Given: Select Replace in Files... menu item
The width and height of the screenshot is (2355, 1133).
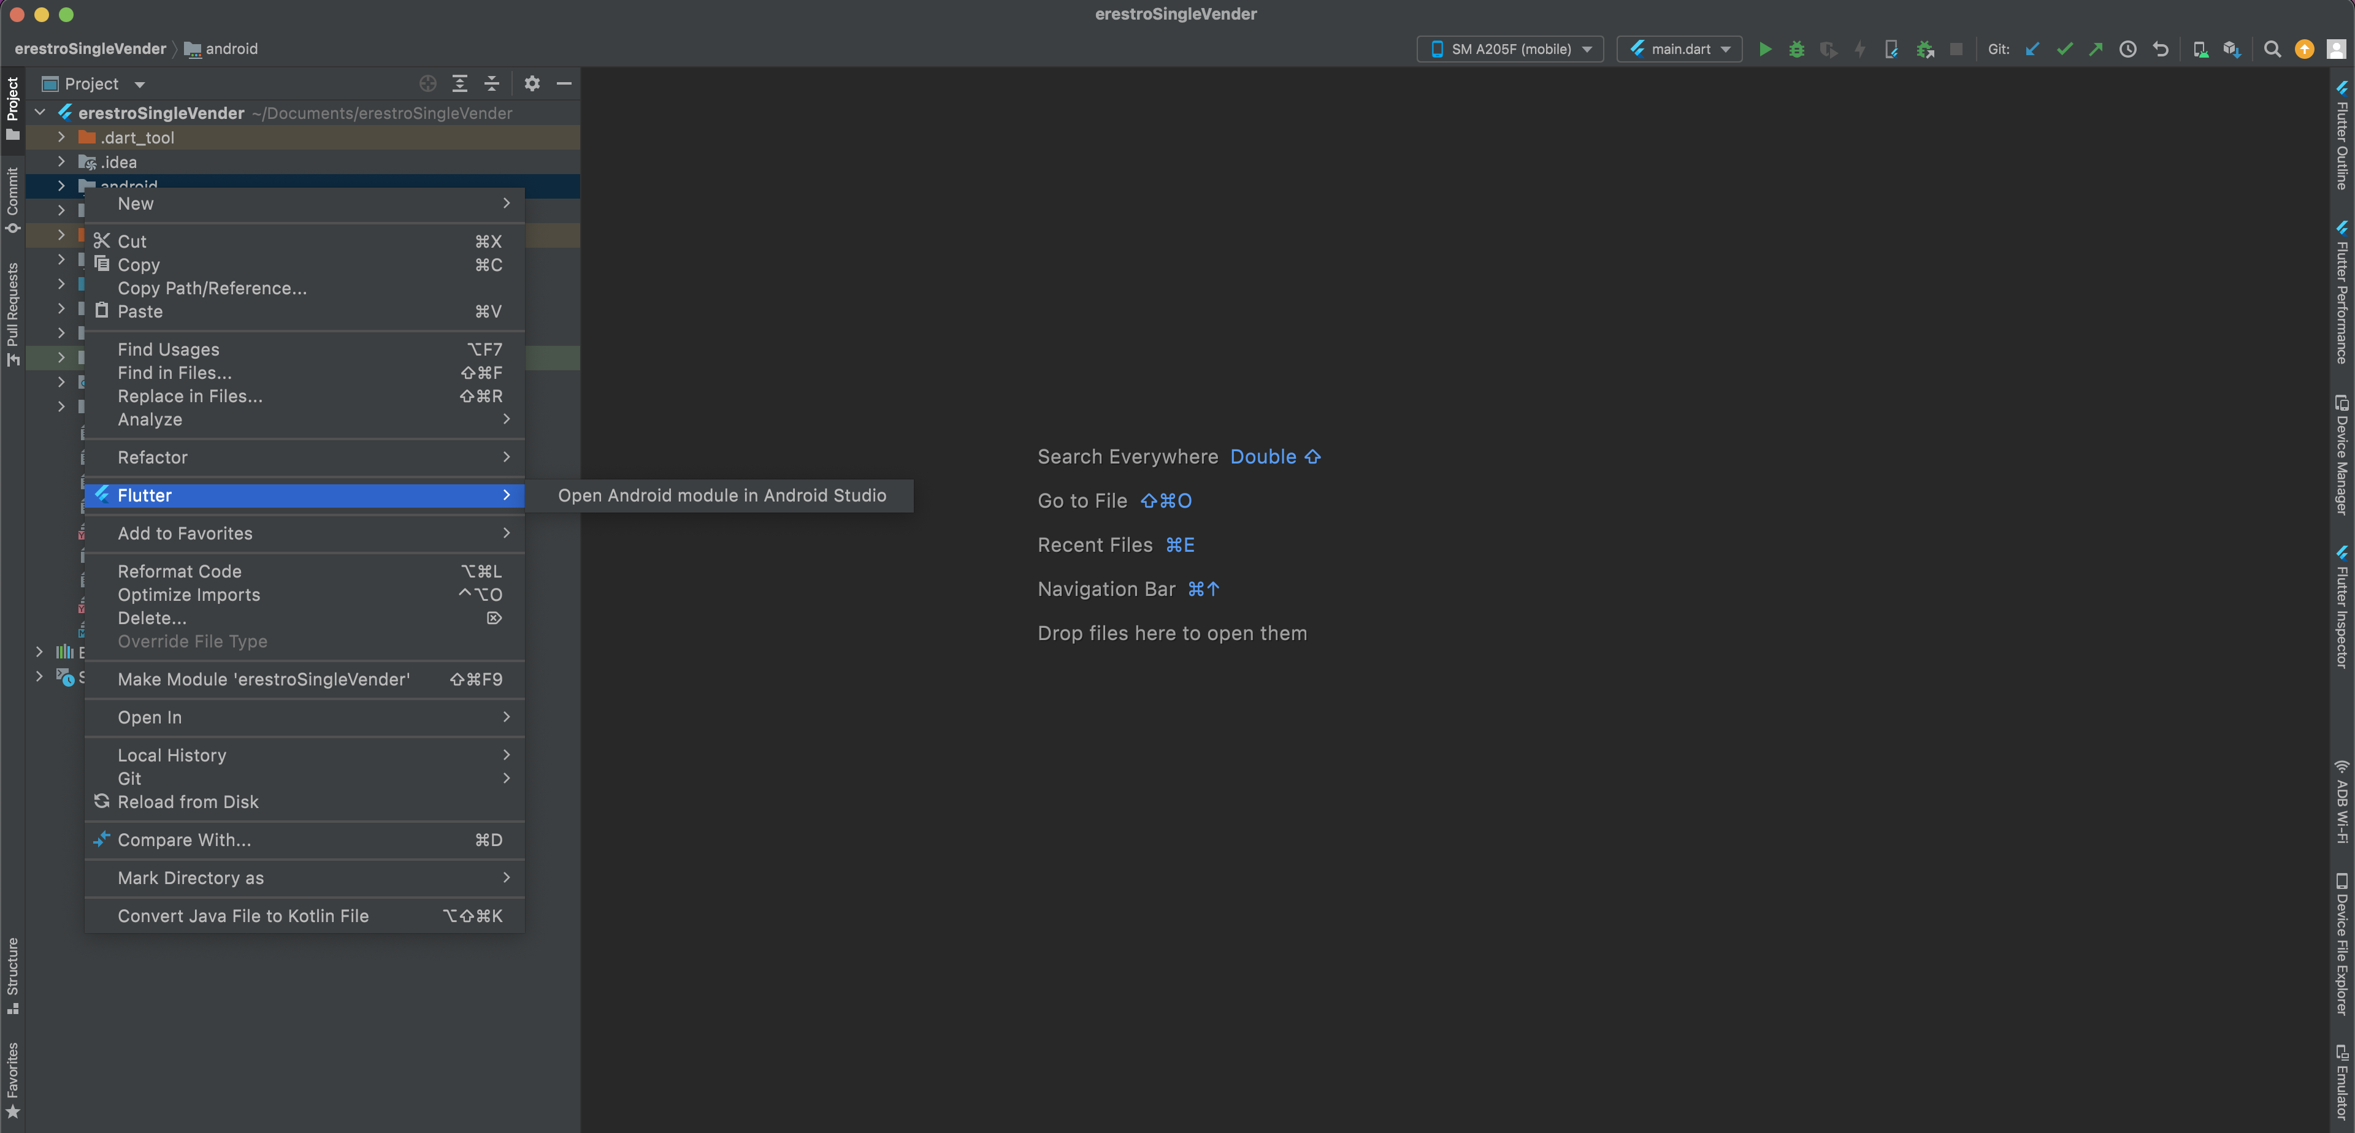Looking at the screenshot, I should pyautogui.click(x=304, y=395).
